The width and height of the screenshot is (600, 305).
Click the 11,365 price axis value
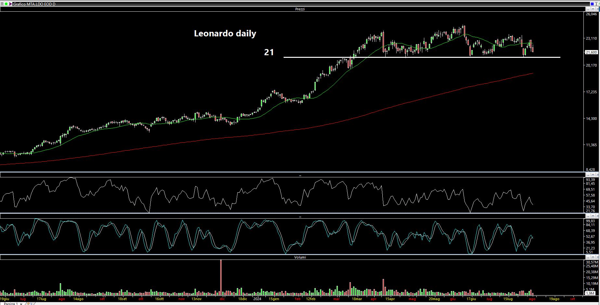591,145
